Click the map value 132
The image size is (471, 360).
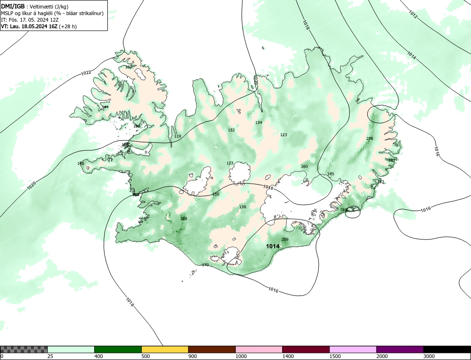(231, 130)
